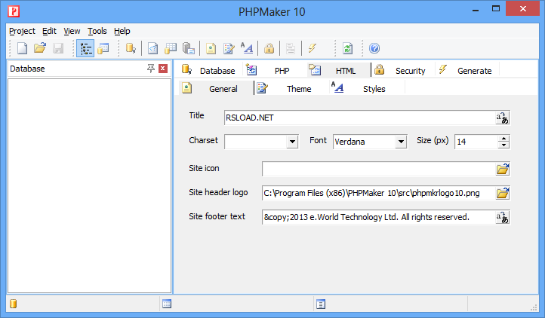Open the Styles sub-tab
545x318 pixels.
pos(367,88)
